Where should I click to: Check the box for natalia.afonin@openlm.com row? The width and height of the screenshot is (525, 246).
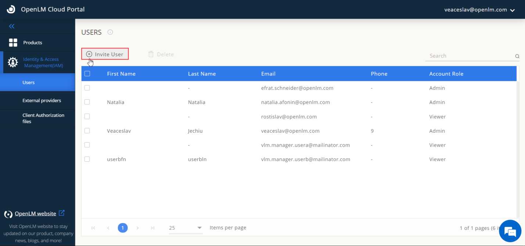point(87,102)
